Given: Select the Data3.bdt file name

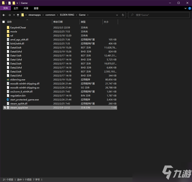Looking at the screenshot, I should tap(16, 72).
